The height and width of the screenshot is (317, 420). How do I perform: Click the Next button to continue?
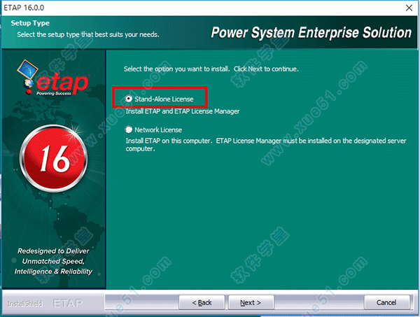pos(251,302)
